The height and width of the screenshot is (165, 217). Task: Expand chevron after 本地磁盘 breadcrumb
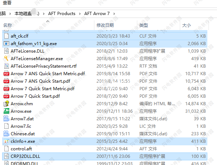tap(44, 14)
